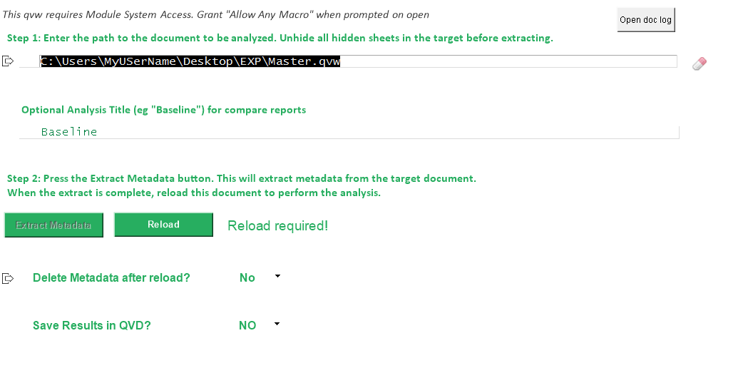Click the "Save Results in QVD?" label
Viewport: 753px width, 368px height.
[92, 325]
